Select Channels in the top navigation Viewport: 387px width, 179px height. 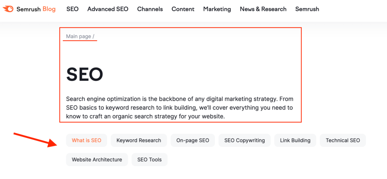tap(150, 9)
